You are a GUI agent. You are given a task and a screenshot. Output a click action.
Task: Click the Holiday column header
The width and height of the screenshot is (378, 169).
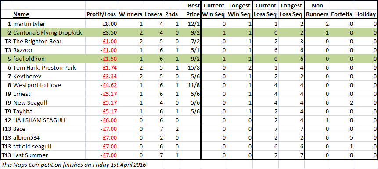pos(366,14)
